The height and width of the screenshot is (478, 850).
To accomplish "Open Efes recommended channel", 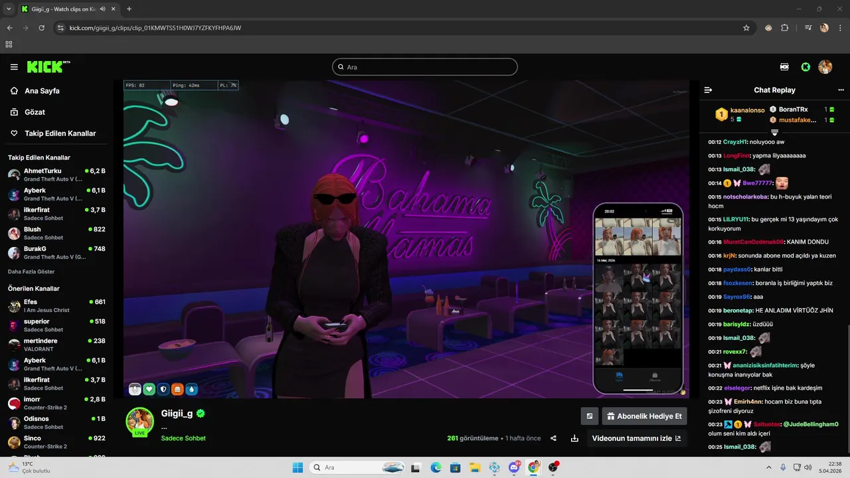I will coord(56,305).
